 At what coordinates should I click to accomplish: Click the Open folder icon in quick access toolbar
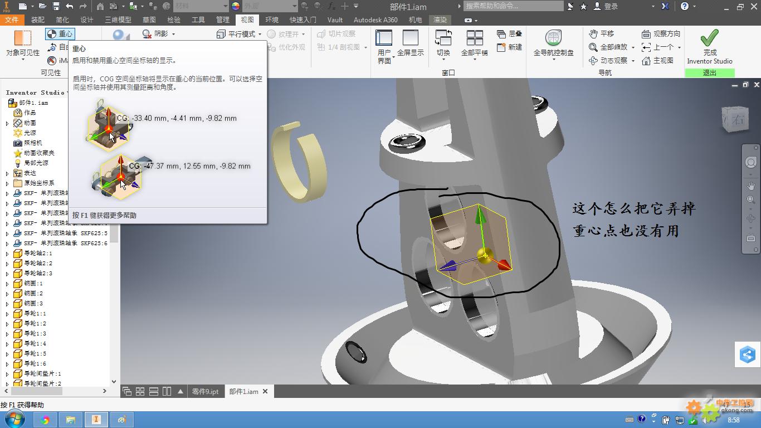43,6
